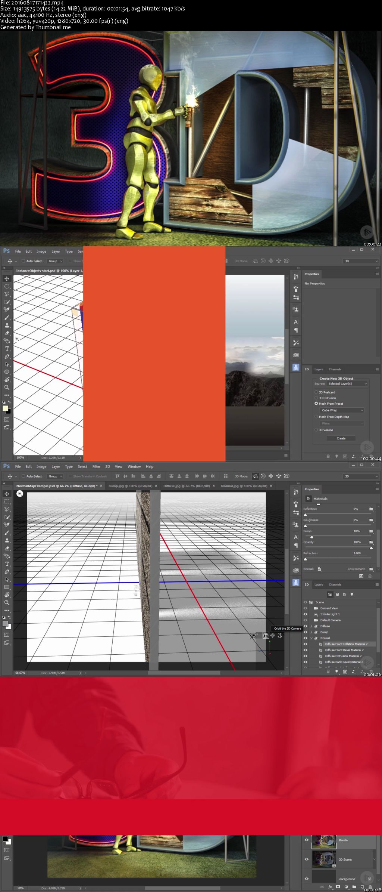Hide the Render layer in bottom frame
This screenshot has height=892, width=382.
pos(307,840)
